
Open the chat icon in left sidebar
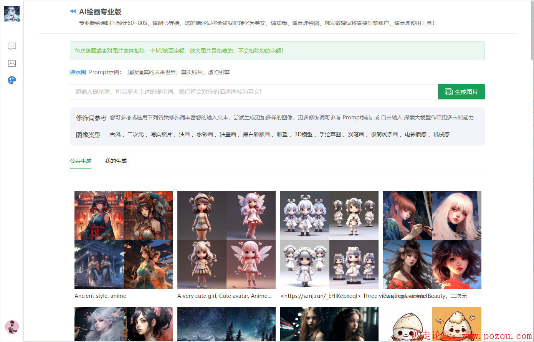point(12,46)
